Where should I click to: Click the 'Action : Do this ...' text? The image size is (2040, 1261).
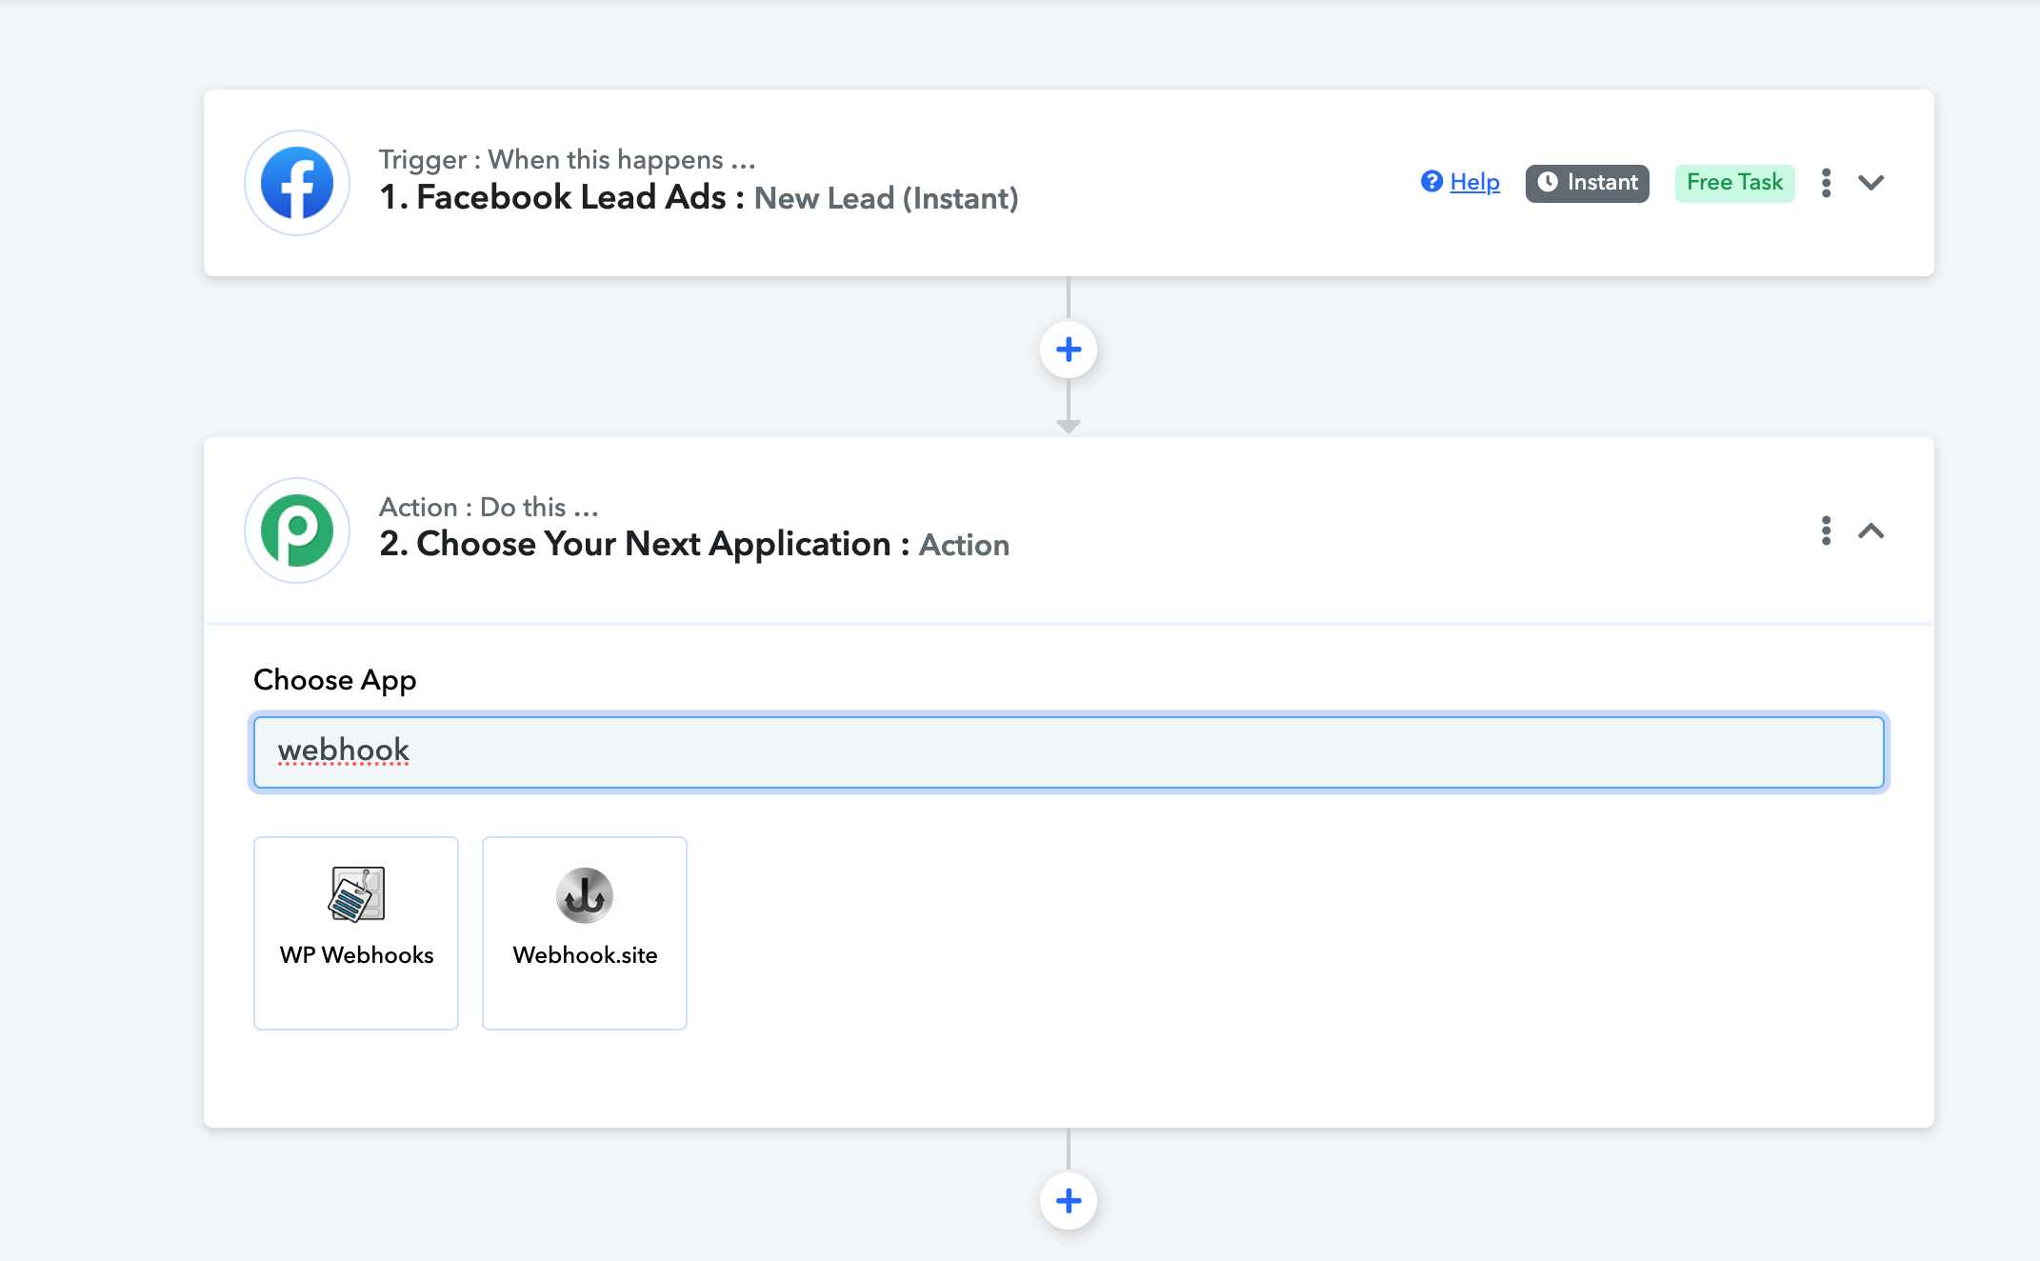489,507
